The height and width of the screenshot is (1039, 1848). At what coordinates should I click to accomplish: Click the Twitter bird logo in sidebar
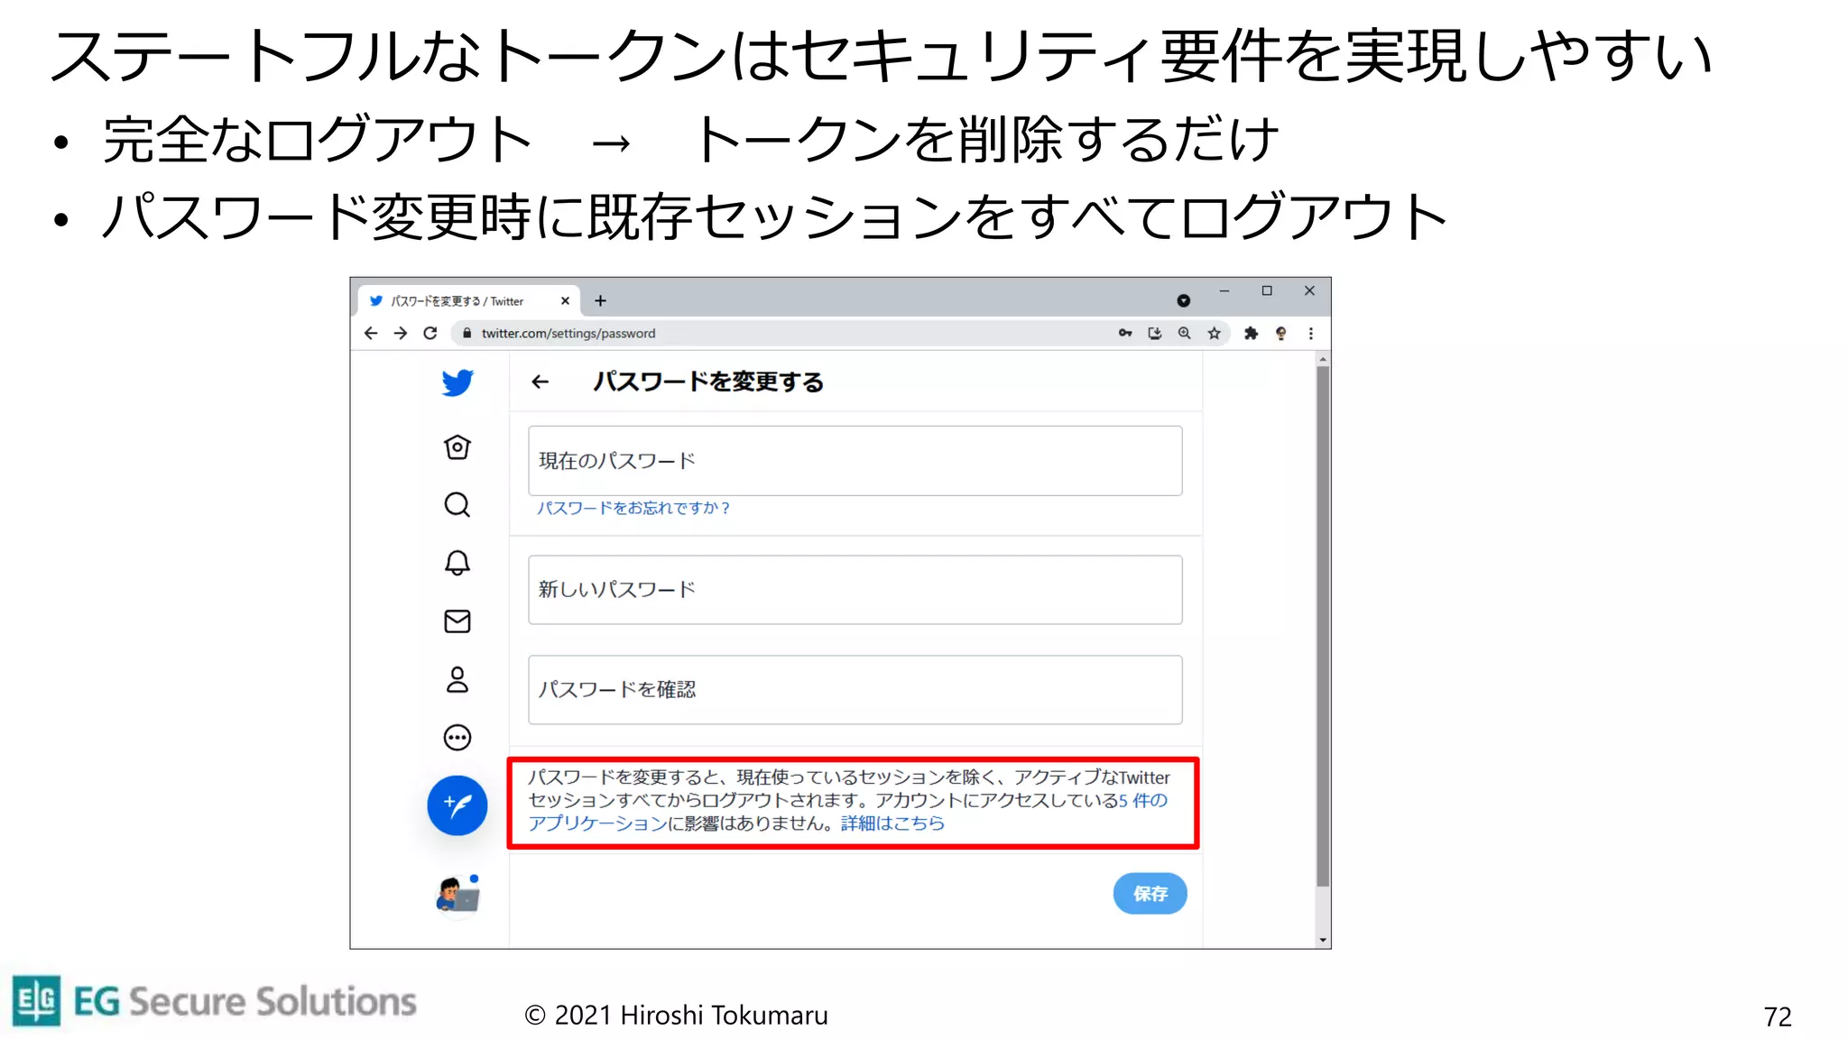457,382
